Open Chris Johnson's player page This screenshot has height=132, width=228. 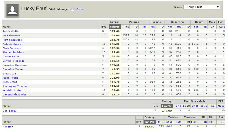coord(11,48)
